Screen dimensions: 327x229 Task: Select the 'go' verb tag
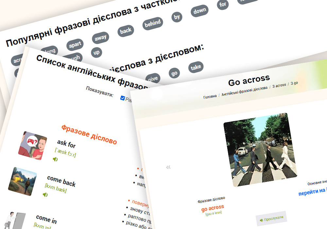pos(174,73)
